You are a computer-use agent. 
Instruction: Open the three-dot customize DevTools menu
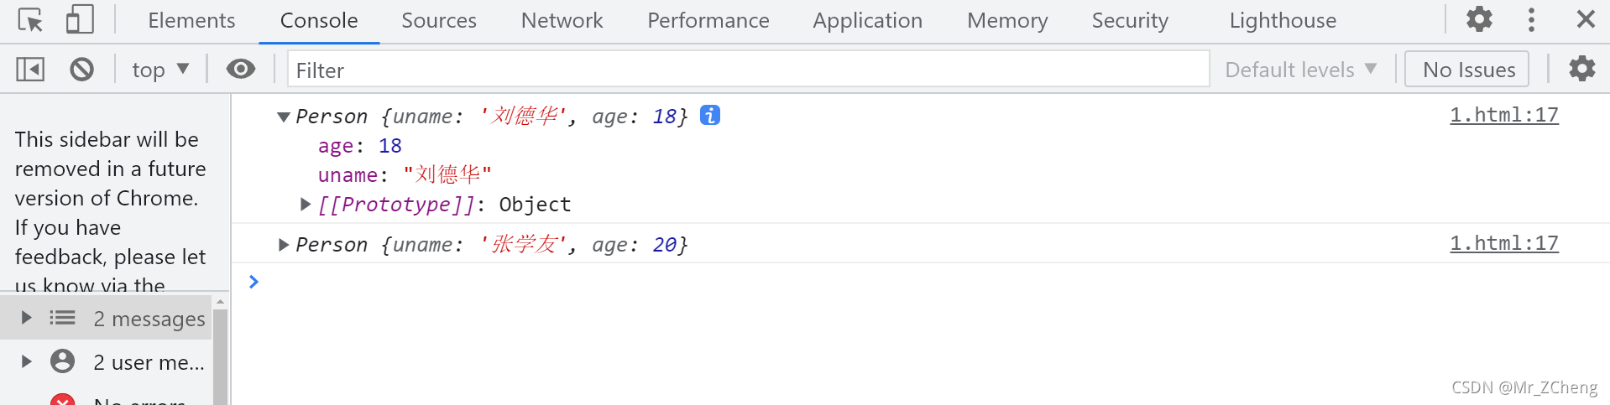pyautogui.click(x=1531, y=19)
